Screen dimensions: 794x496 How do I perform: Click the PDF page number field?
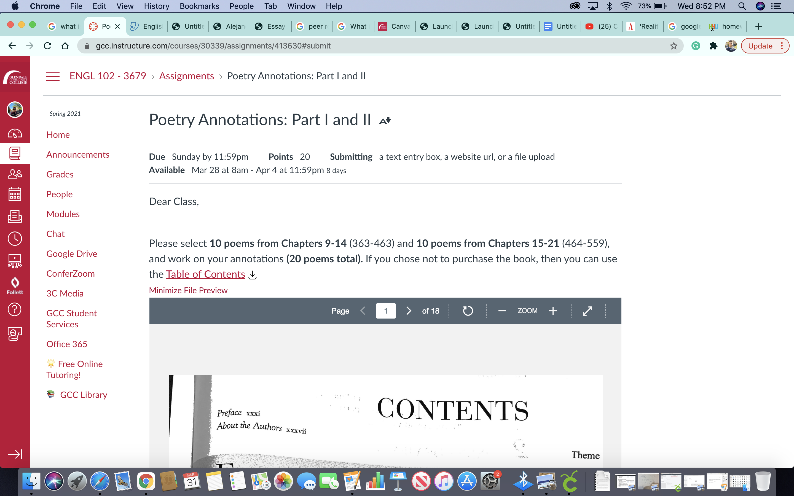point(385,311)
